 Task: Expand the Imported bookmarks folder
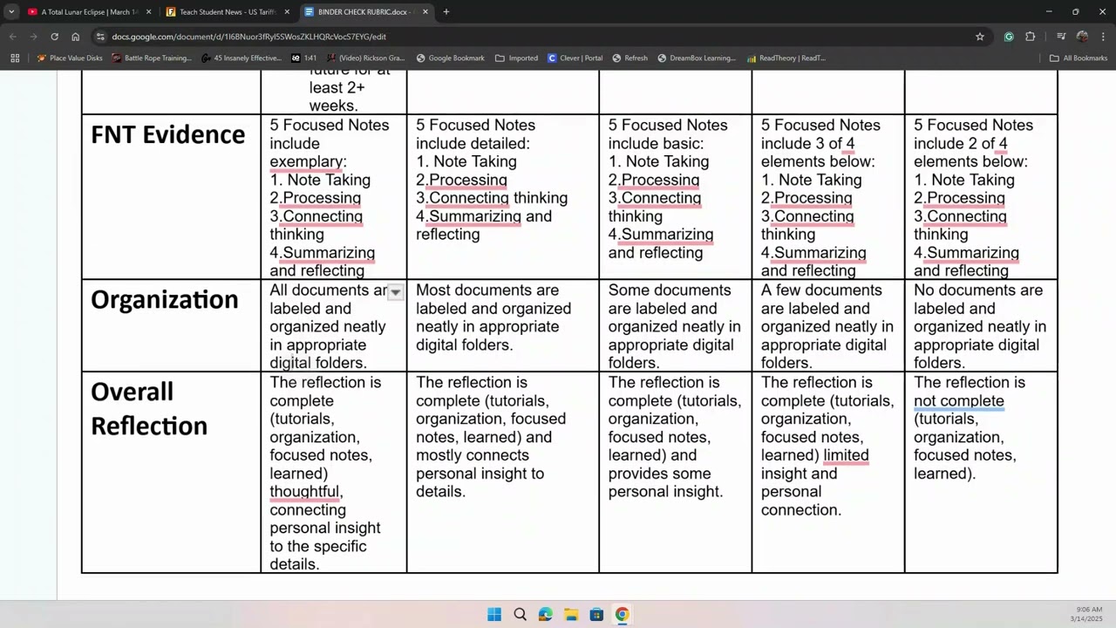click(516, 58)
